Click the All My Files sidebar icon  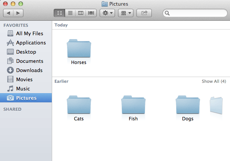[x=10, y=33]
